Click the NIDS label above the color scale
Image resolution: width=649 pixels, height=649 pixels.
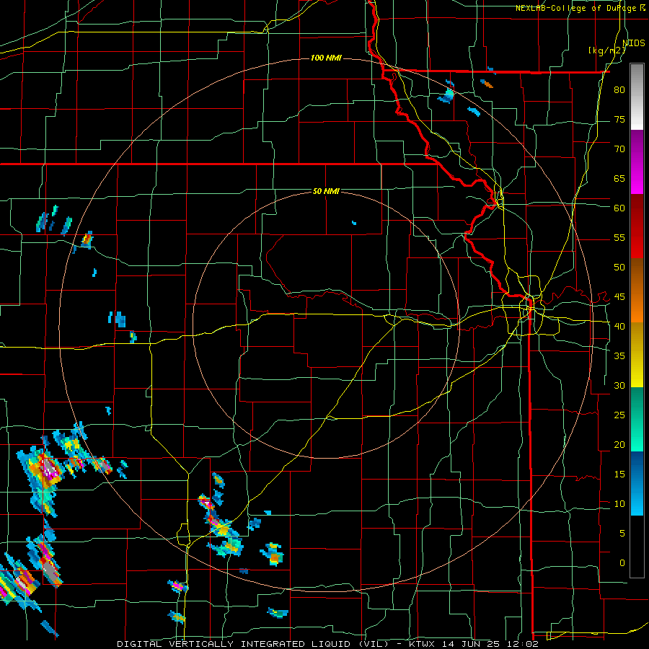pos(633,43)
